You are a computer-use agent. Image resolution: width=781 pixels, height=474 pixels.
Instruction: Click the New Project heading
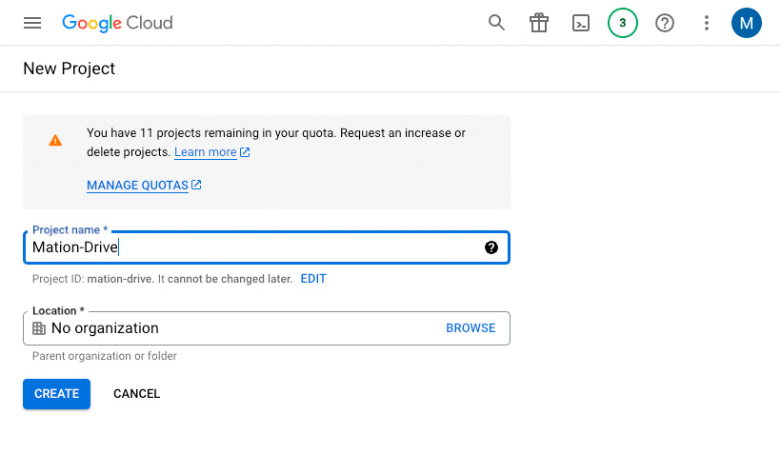point(70,69)
